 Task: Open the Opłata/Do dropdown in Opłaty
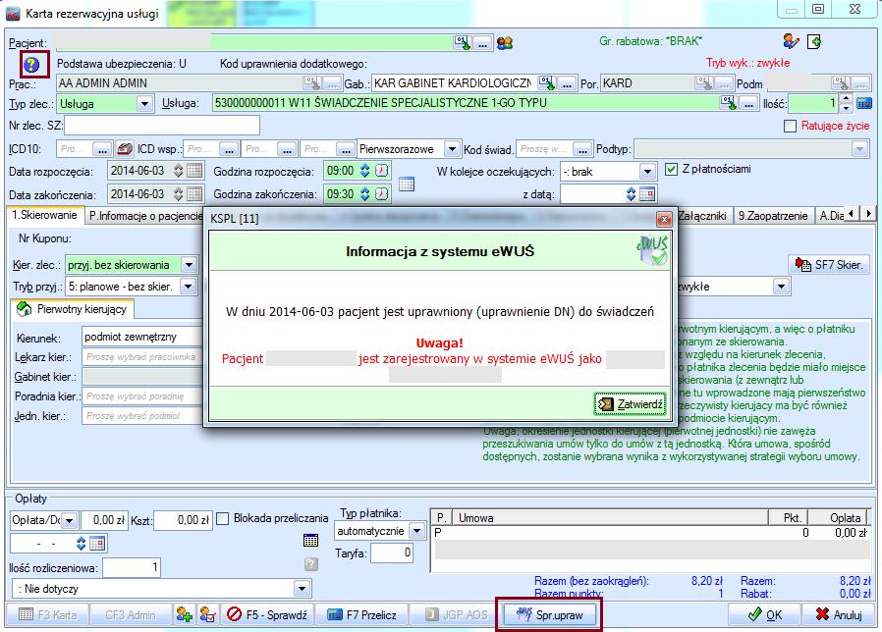[69, 521]
